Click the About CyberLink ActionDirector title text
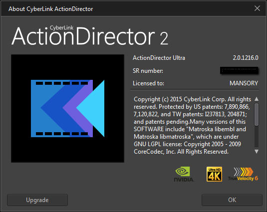This screenshot has width=267, height=212. click(x=51, y=9)
